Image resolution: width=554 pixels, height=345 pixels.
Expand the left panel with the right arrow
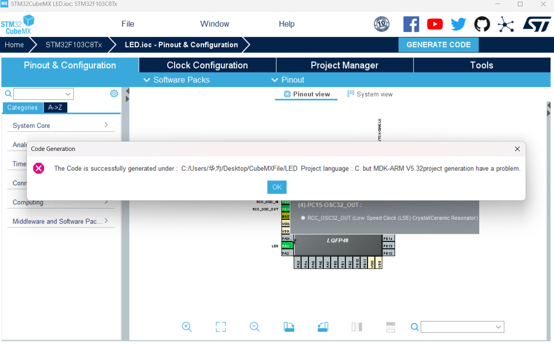(127, 99)
